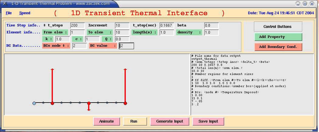Screen dimensions: 319x132
Task: Click the light blue first node on the mesh
Action: click(34, 103)
